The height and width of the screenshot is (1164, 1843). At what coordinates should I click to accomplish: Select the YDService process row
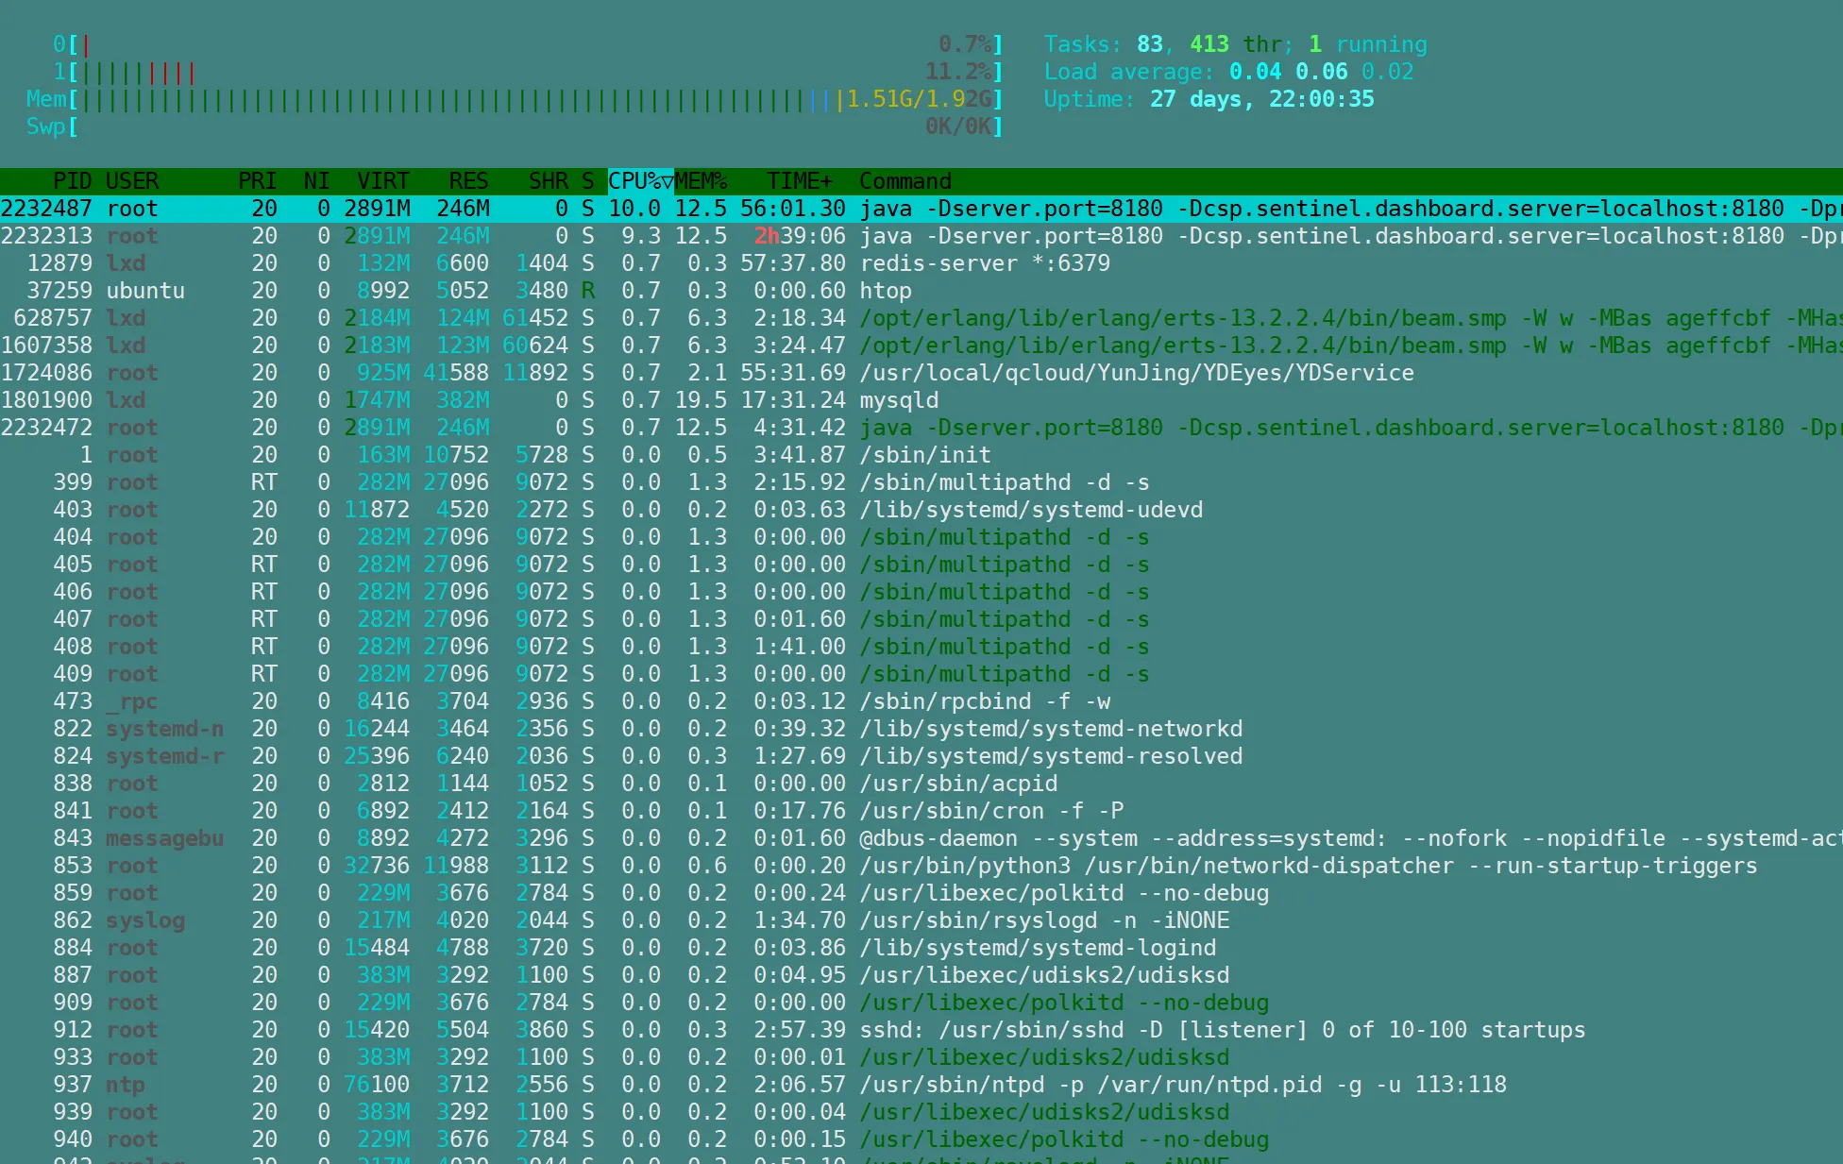(x=1136, y=373)
